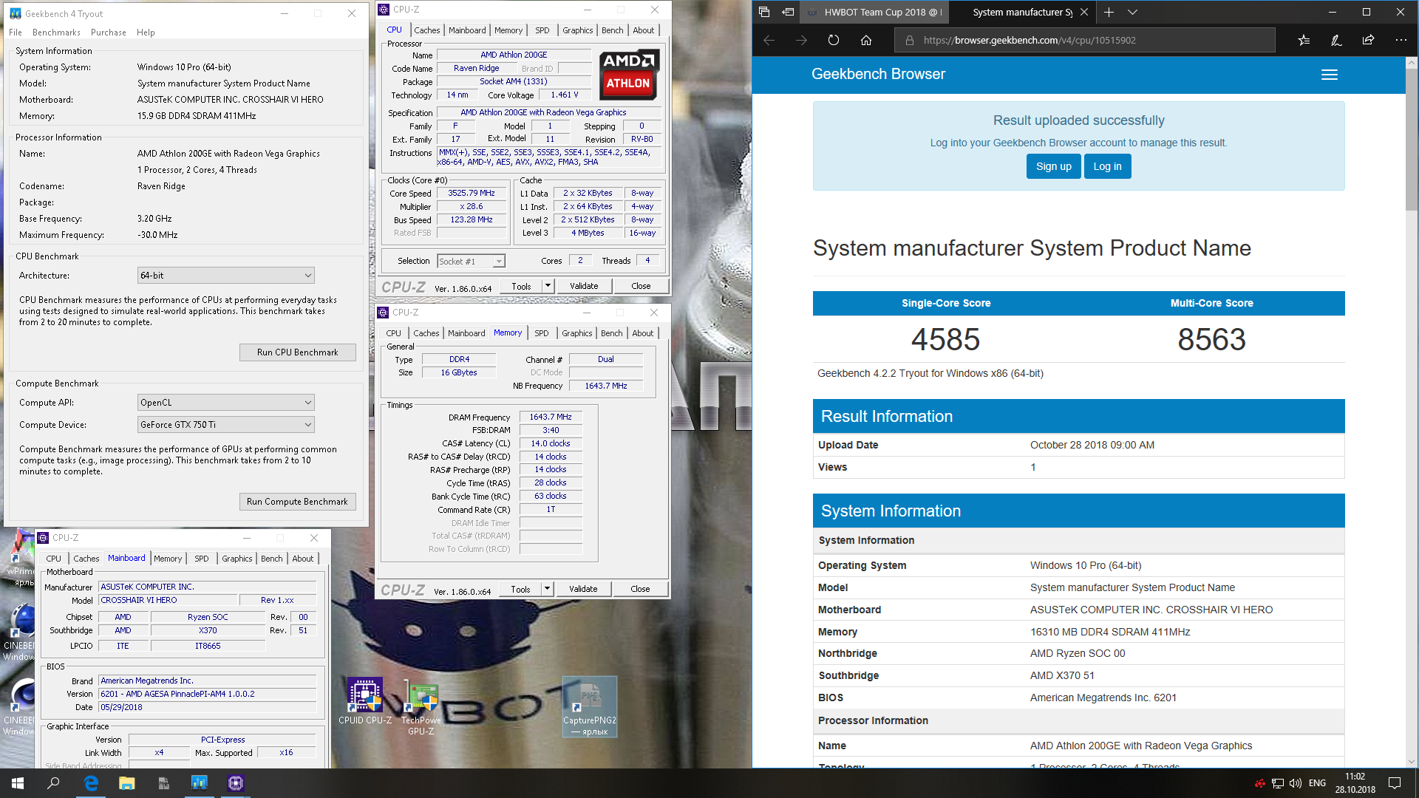Click the Geekbench Browser title link

click(878, 74)
